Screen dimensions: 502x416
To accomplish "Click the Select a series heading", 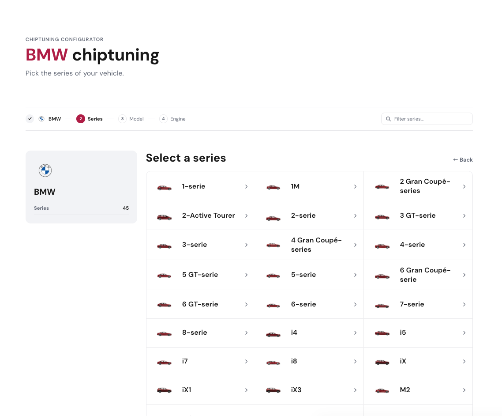I will (x=186, y=158).
